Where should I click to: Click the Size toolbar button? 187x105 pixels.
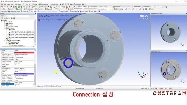(4, 9)
